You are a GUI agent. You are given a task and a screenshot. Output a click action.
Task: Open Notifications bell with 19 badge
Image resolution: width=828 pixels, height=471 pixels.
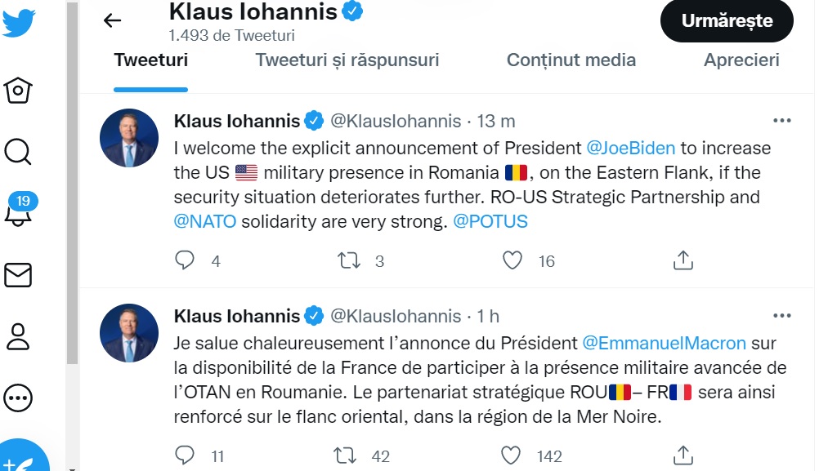(18, 213)
